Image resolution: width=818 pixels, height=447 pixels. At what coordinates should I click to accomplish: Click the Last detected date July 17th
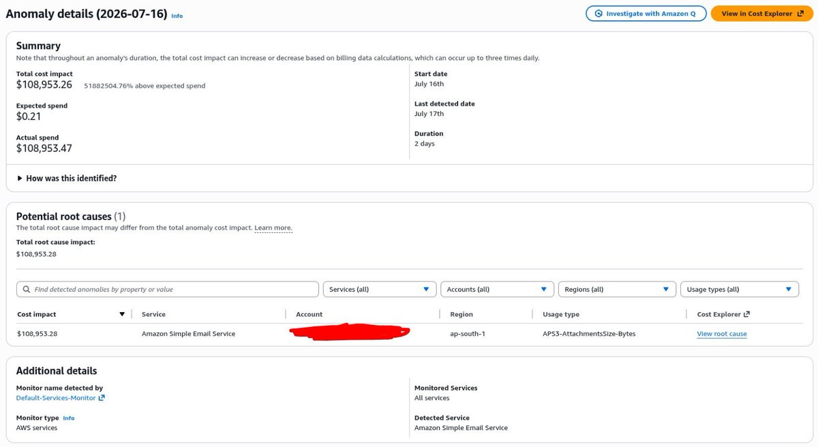pos(429,114)
